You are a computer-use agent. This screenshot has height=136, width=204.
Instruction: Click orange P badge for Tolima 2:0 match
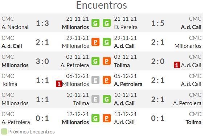point(107,61)
